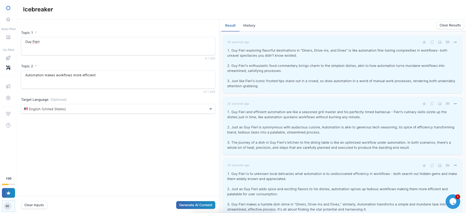This screenshot has height=213, width=466.
Task: Click the 8 / 200 character counter
Action: pyautogui.click(x=210, y=58)
